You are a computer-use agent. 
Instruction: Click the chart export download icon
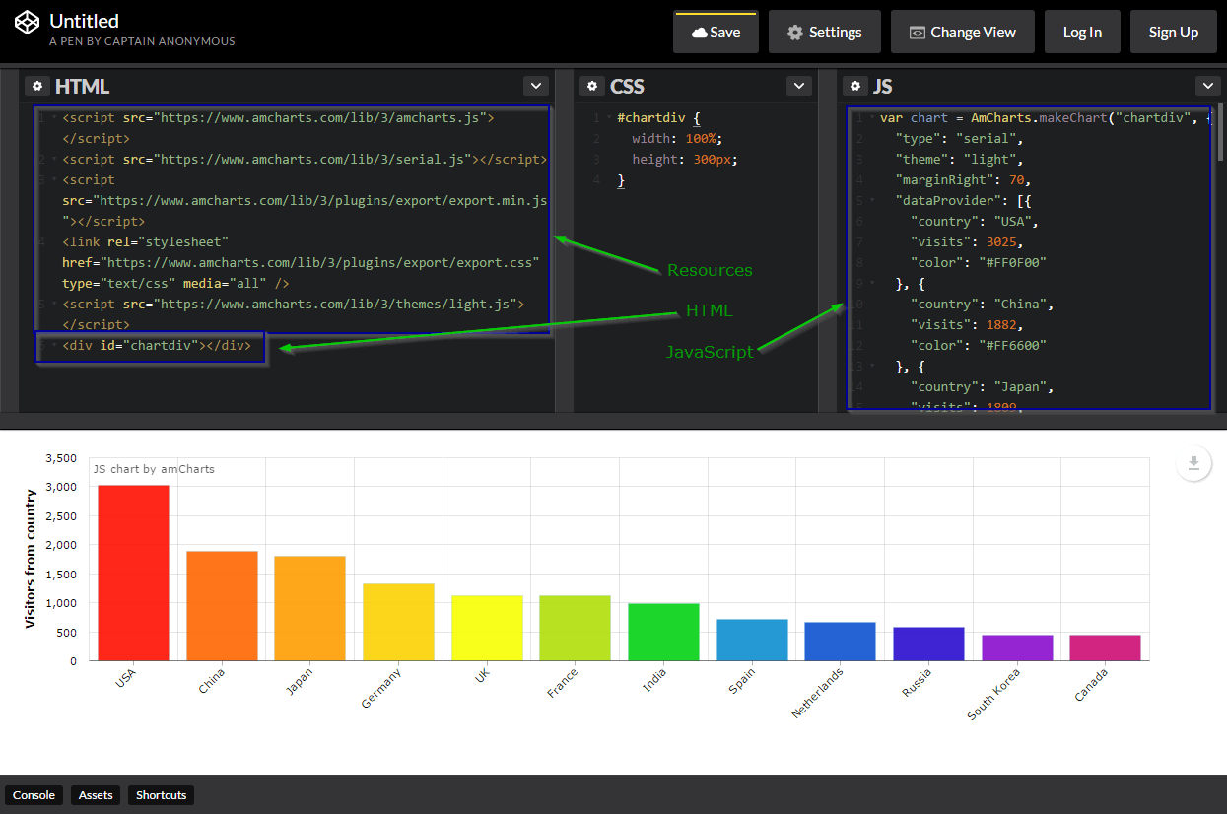[1193, 463]
